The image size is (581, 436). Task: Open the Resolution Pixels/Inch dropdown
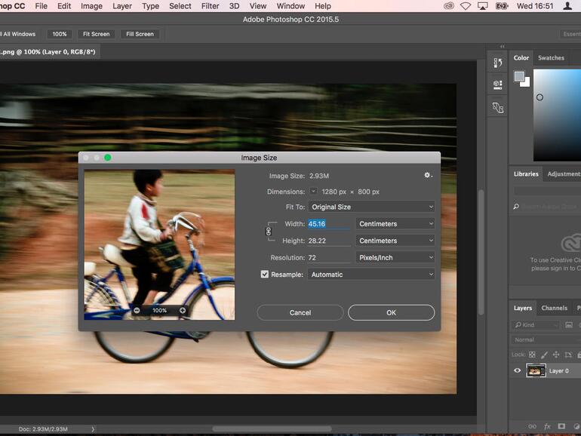(395, 257)
